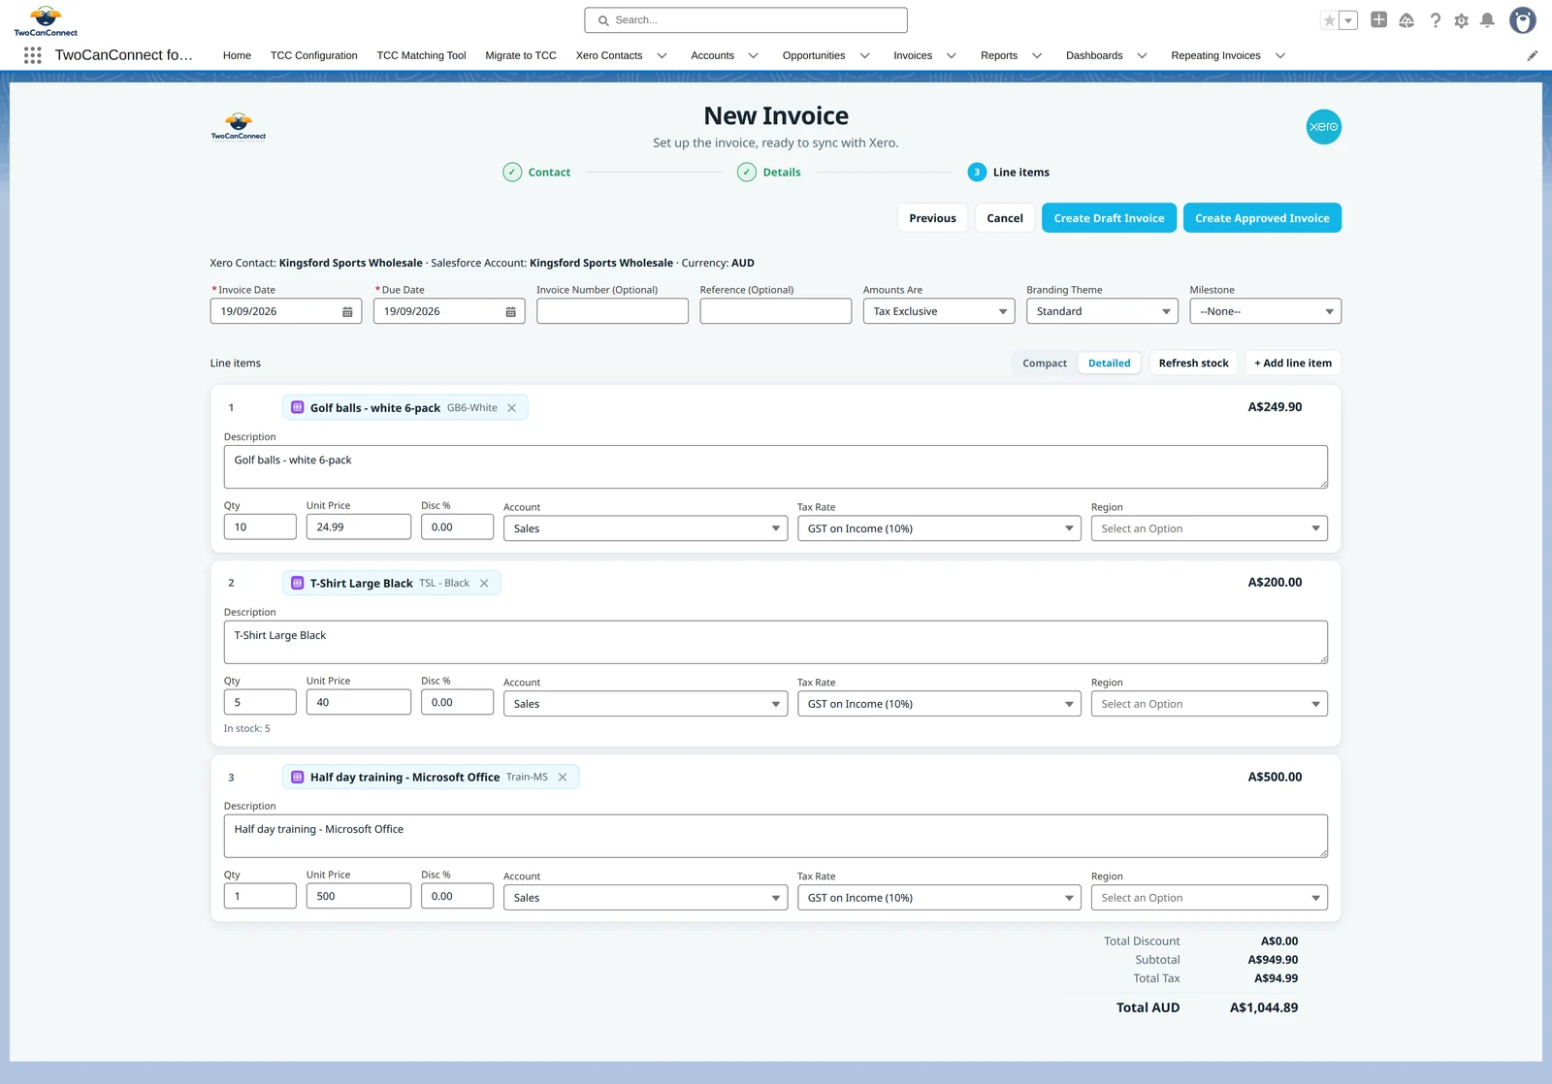Click the Invoice Number field
1552x1084 pixels.
pos(612,311)
